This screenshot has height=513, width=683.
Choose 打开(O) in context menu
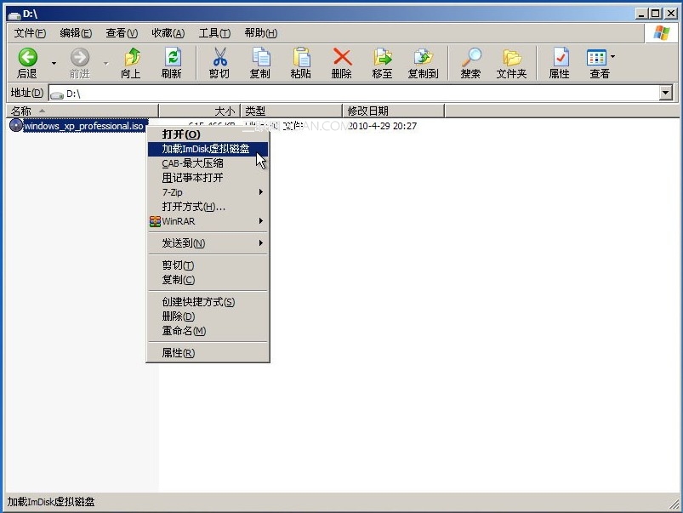pyautogui.click(x=208, y=134)
